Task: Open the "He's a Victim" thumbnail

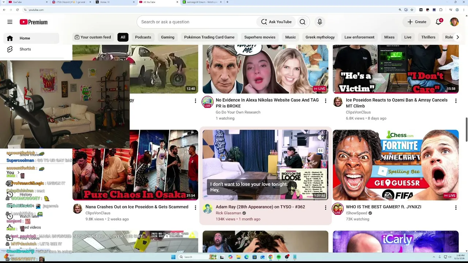Action: tap(396, 69)
